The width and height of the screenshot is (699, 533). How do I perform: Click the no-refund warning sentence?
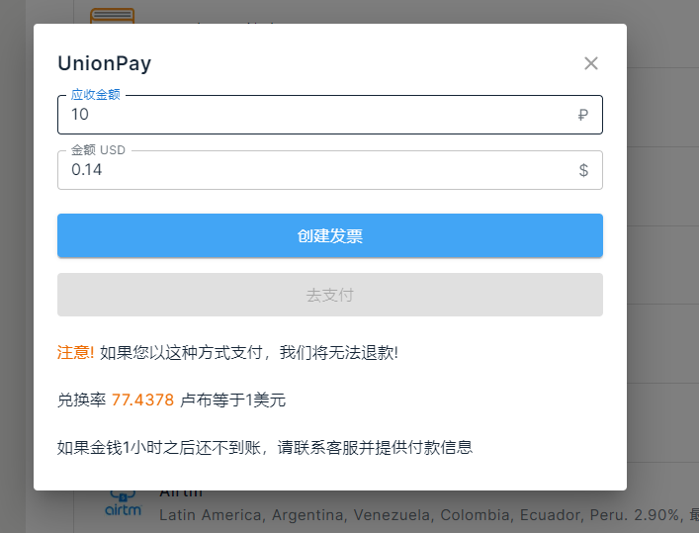click(249, 352)
